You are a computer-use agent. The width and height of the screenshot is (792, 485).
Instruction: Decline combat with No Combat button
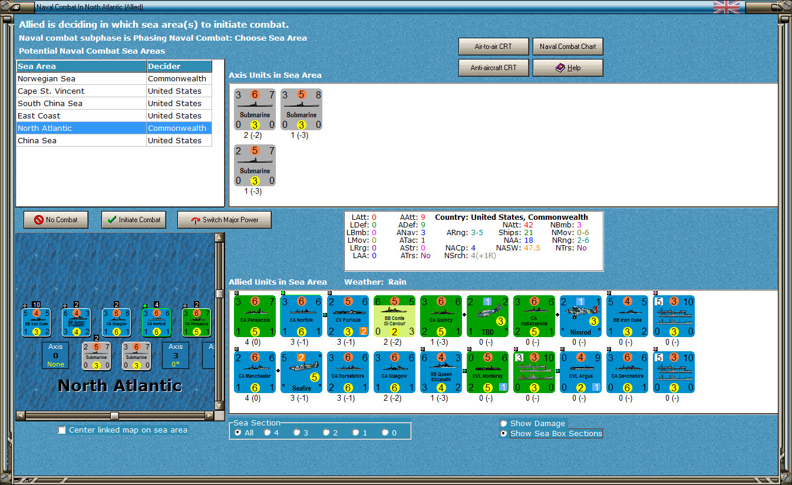tap(55, 220)
